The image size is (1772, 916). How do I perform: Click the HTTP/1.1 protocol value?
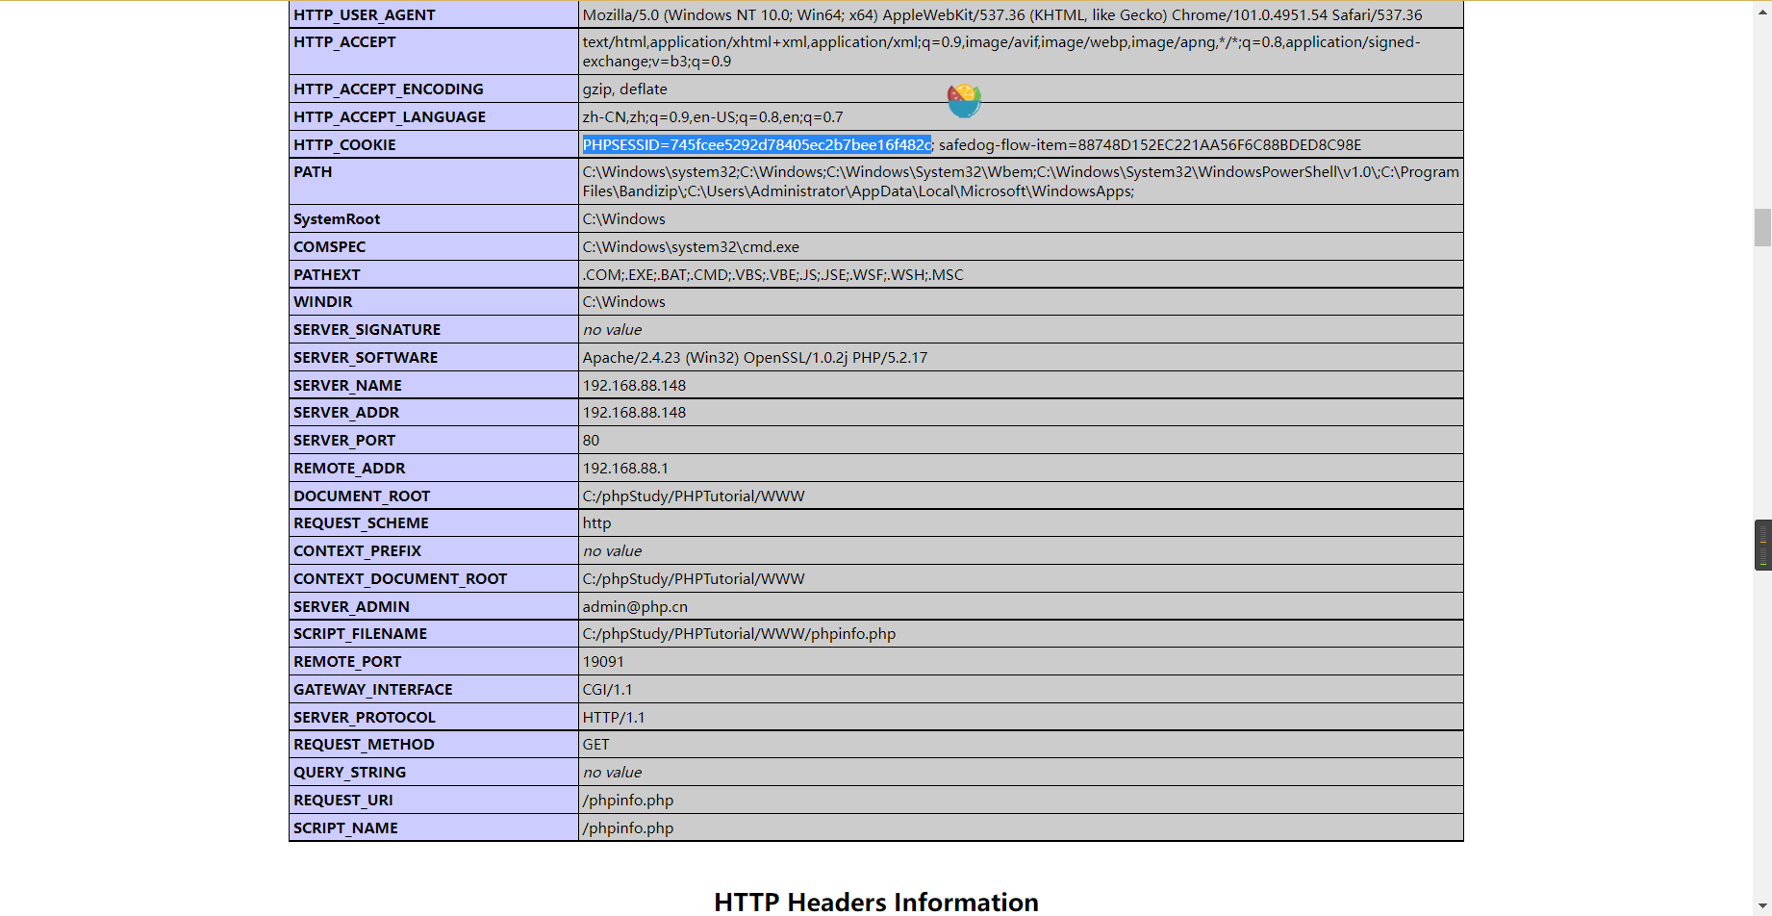click(614, 717)
